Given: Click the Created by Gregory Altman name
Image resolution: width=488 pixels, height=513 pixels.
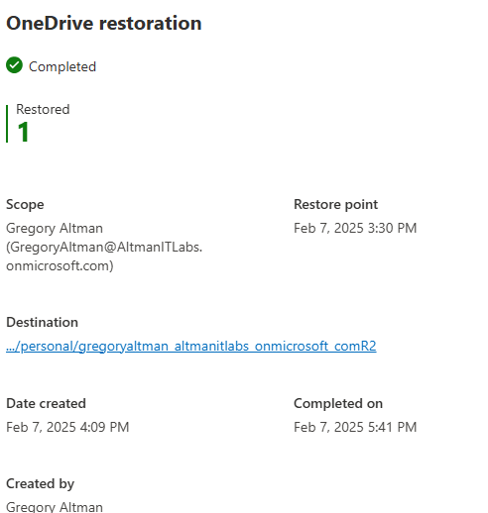Looking at the screenshot, I should pos(55,507).
